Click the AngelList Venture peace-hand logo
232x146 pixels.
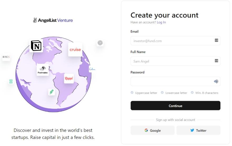click(35, 20)
